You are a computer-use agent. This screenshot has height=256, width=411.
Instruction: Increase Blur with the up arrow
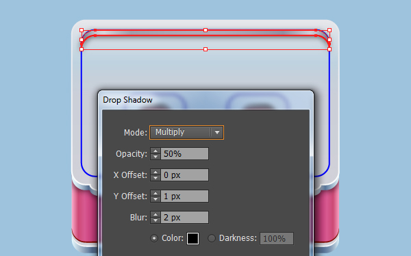coord(155,215)
